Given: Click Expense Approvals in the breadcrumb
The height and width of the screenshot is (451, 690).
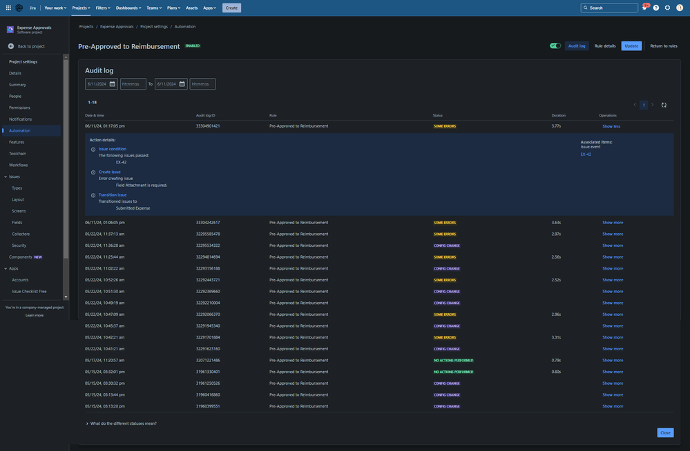Looking at the screenshot, I should (x=117, y=27).
